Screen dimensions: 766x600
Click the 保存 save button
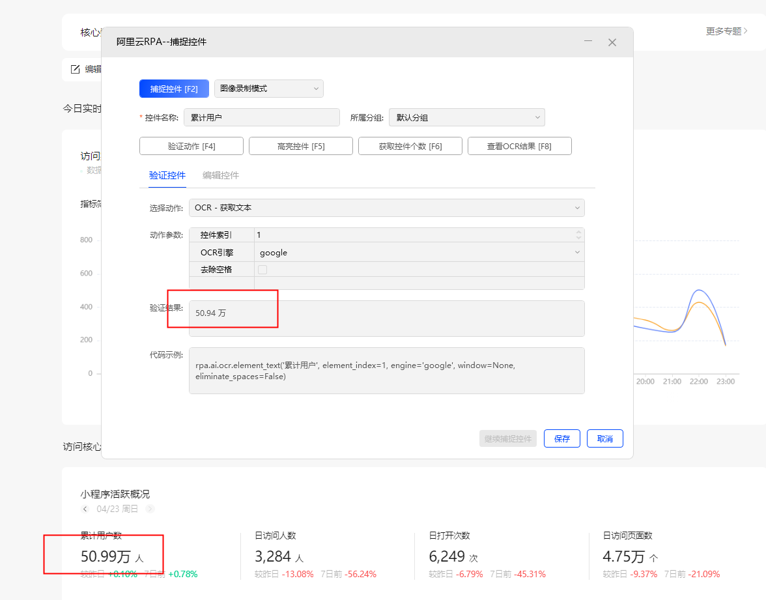pos(561,439)
